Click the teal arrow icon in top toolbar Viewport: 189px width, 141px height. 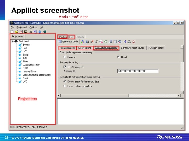(44, 32)
